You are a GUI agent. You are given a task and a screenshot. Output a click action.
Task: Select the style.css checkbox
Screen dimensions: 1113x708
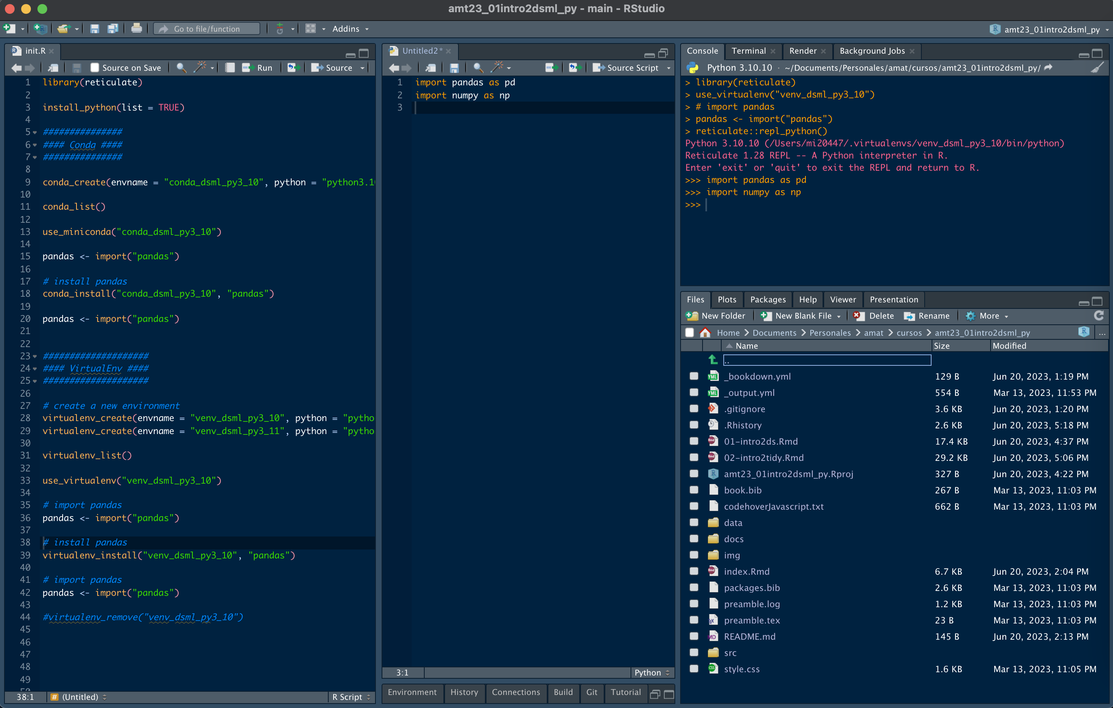coord(694,669)
